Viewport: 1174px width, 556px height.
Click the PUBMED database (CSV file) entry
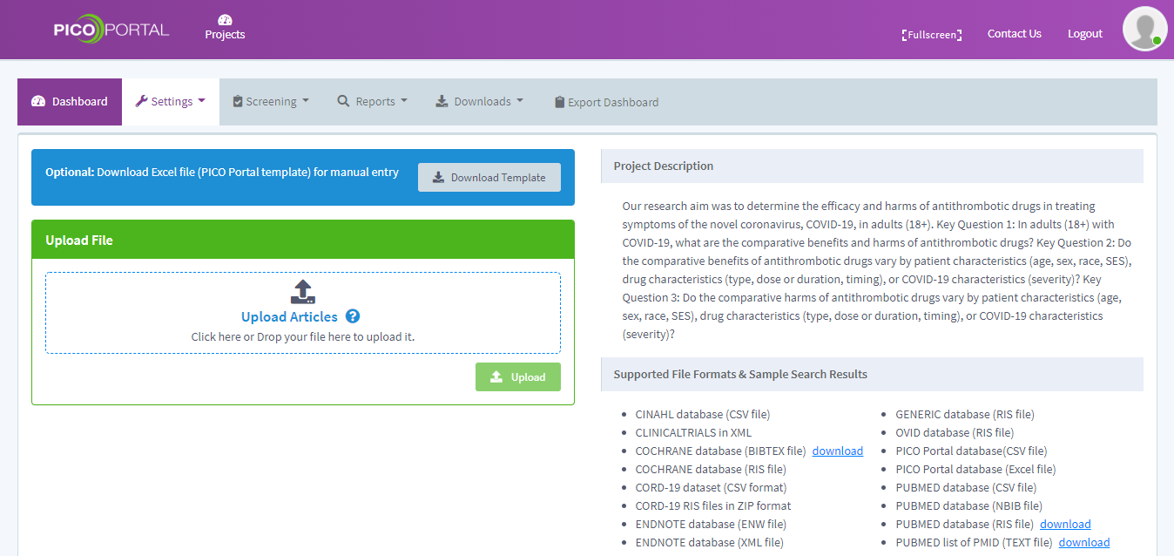[x=966, y=487]
